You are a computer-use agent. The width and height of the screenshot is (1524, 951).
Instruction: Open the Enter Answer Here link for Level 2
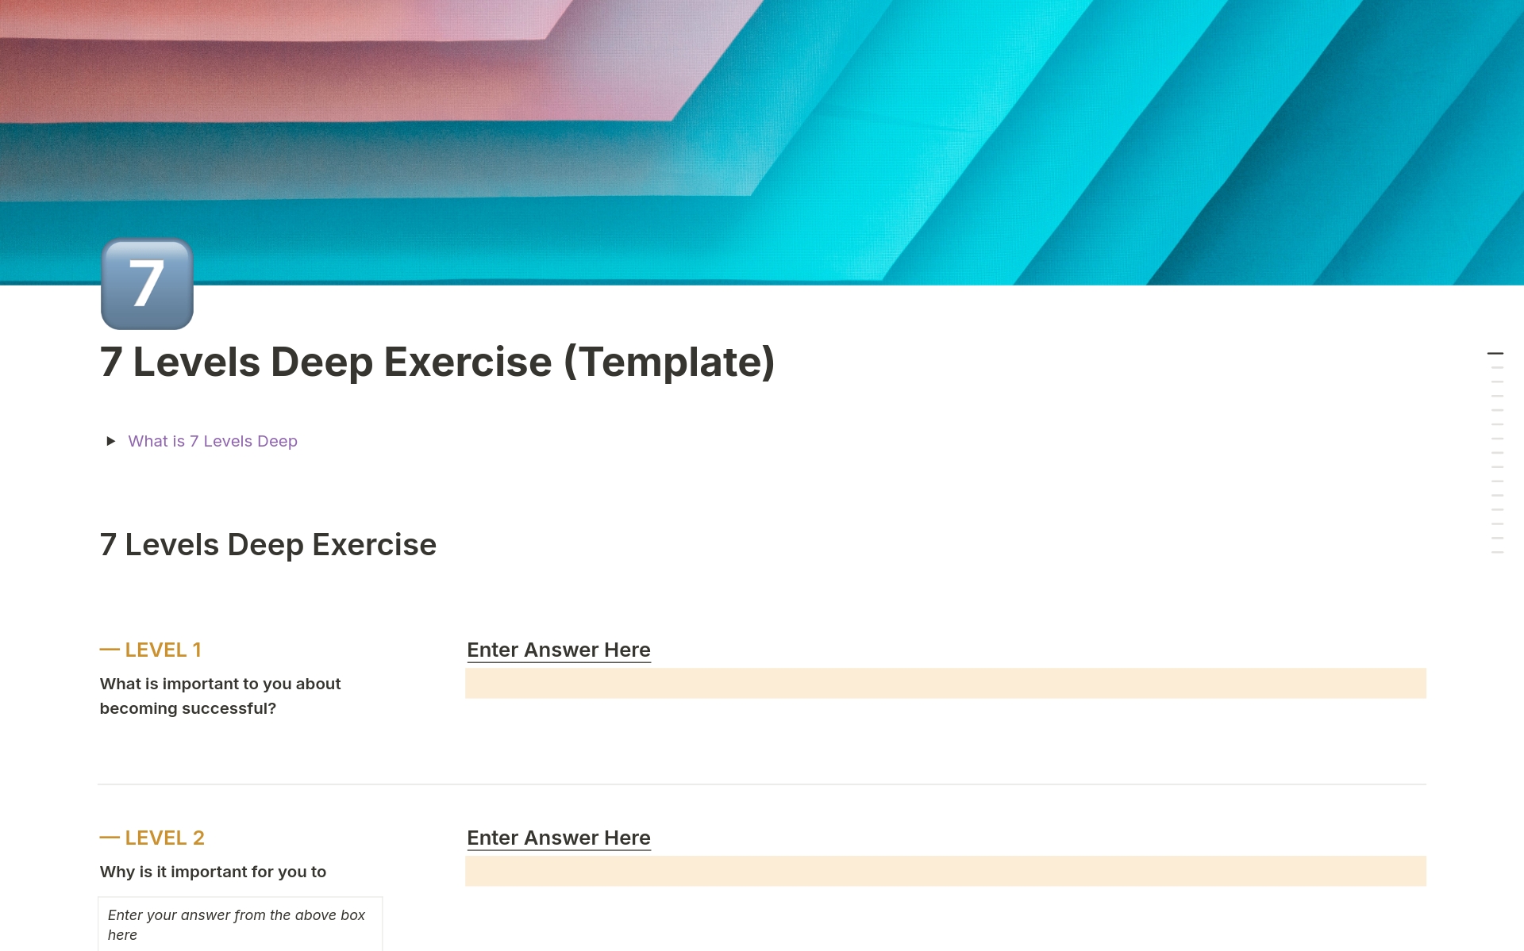point(558,838)
